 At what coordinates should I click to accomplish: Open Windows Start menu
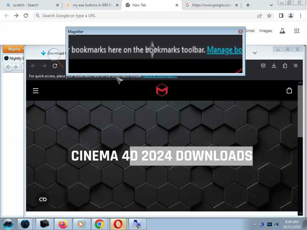point(8,224)
